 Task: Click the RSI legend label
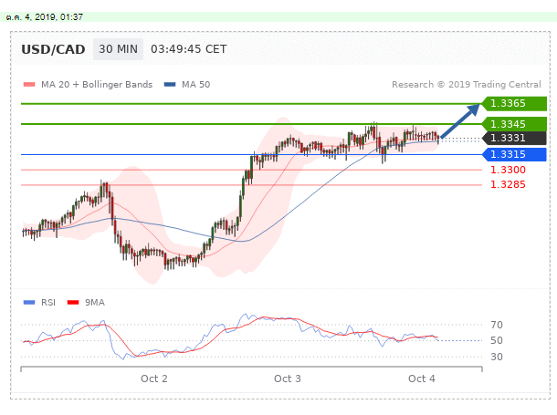click(48, 303)
